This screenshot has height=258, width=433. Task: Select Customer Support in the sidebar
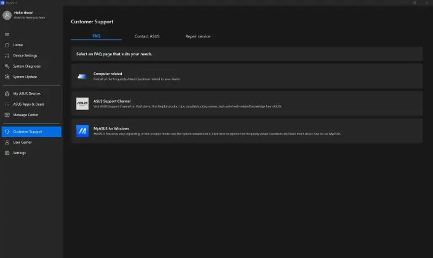click(x=31, y=131)
